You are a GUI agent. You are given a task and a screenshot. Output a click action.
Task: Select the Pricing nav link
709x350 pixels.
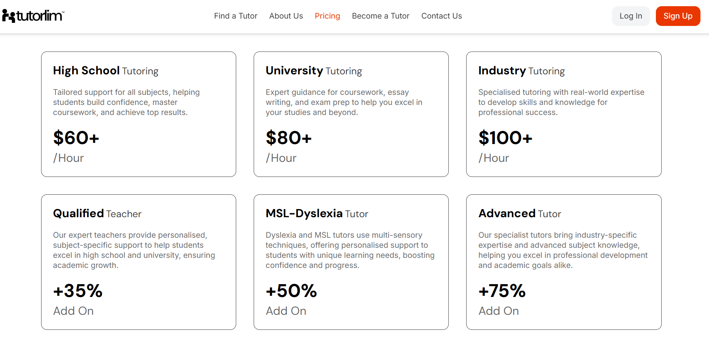(x=327, y=16)
